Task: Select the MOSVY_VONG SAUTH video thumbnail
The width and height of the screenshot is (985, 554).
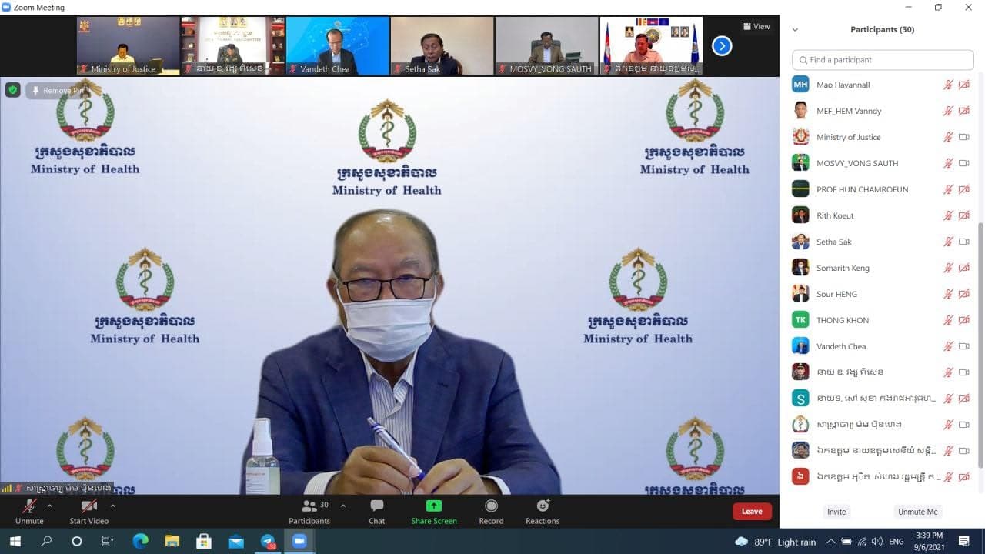Action: click(x=546, y=45)
